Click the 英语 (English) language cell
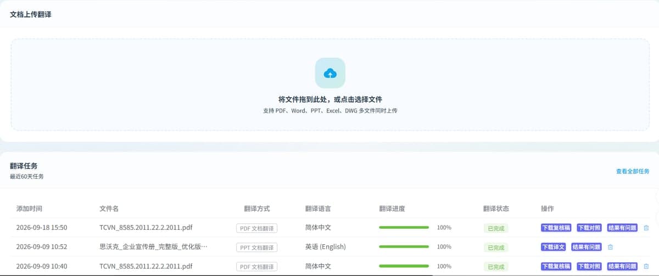 coord(326,246)
